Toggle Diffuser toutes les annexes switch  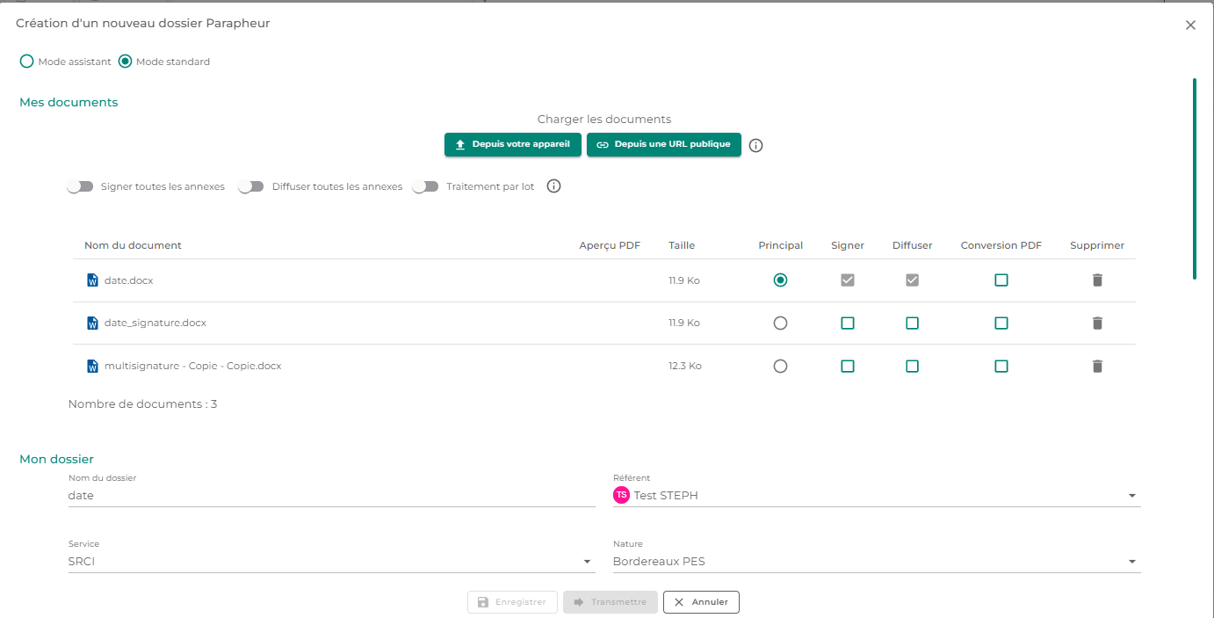click(x=251, y=186)
